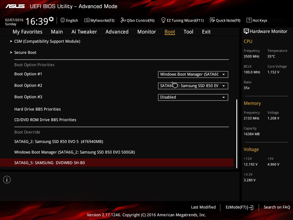This screenshot has width=293, height=220.
Task: Click the info circle icon
Action: click(7, 180)
